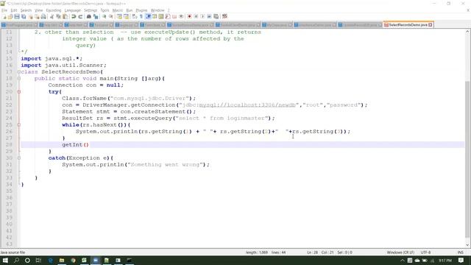Click the Save All toolbar icon

[x=24, y=16]
